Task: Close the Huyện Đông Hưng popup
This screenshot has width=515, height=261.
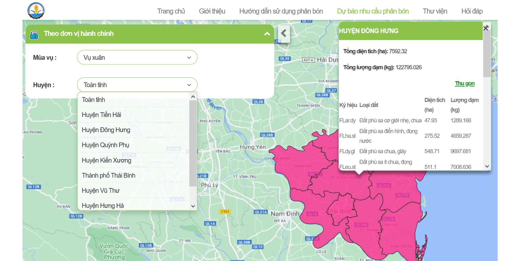Action: (486, 28)
